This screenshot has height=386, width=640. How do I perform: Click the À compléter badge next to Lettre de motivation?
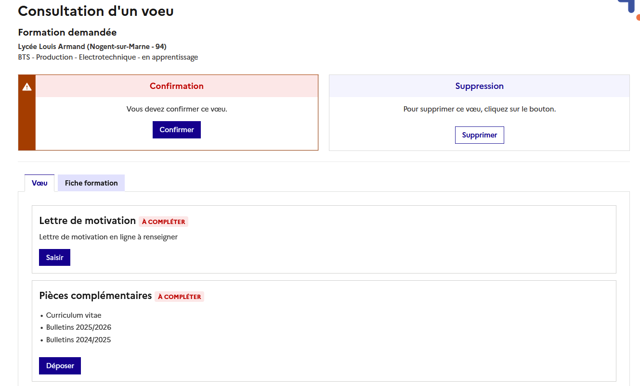click(x=163, y=222)
